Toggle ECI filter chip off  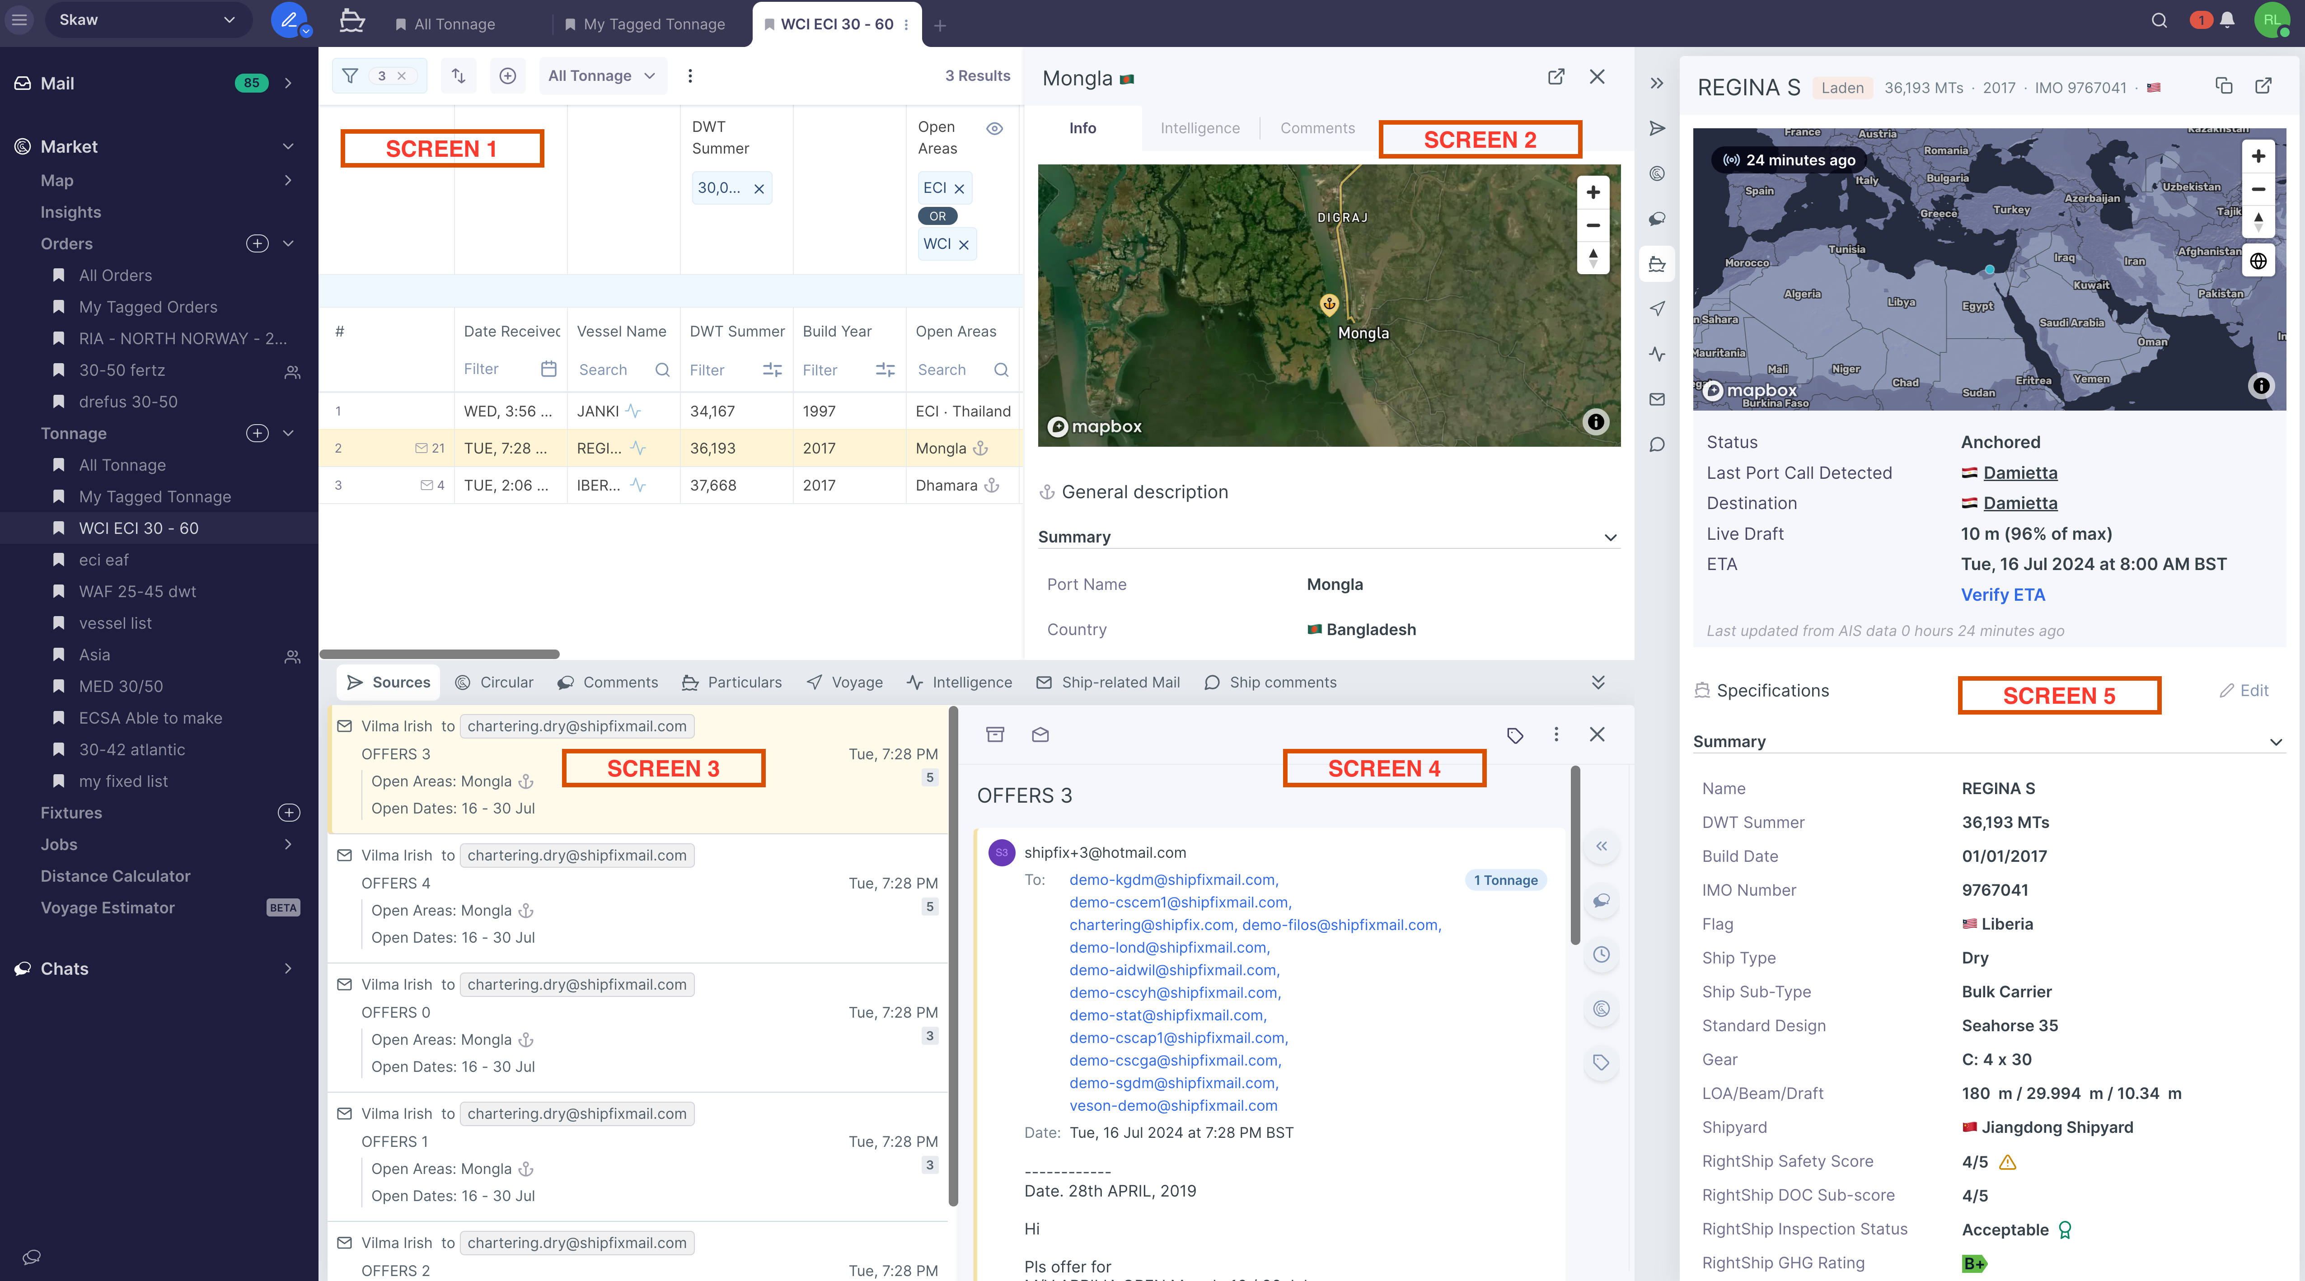tap(958, 188)
